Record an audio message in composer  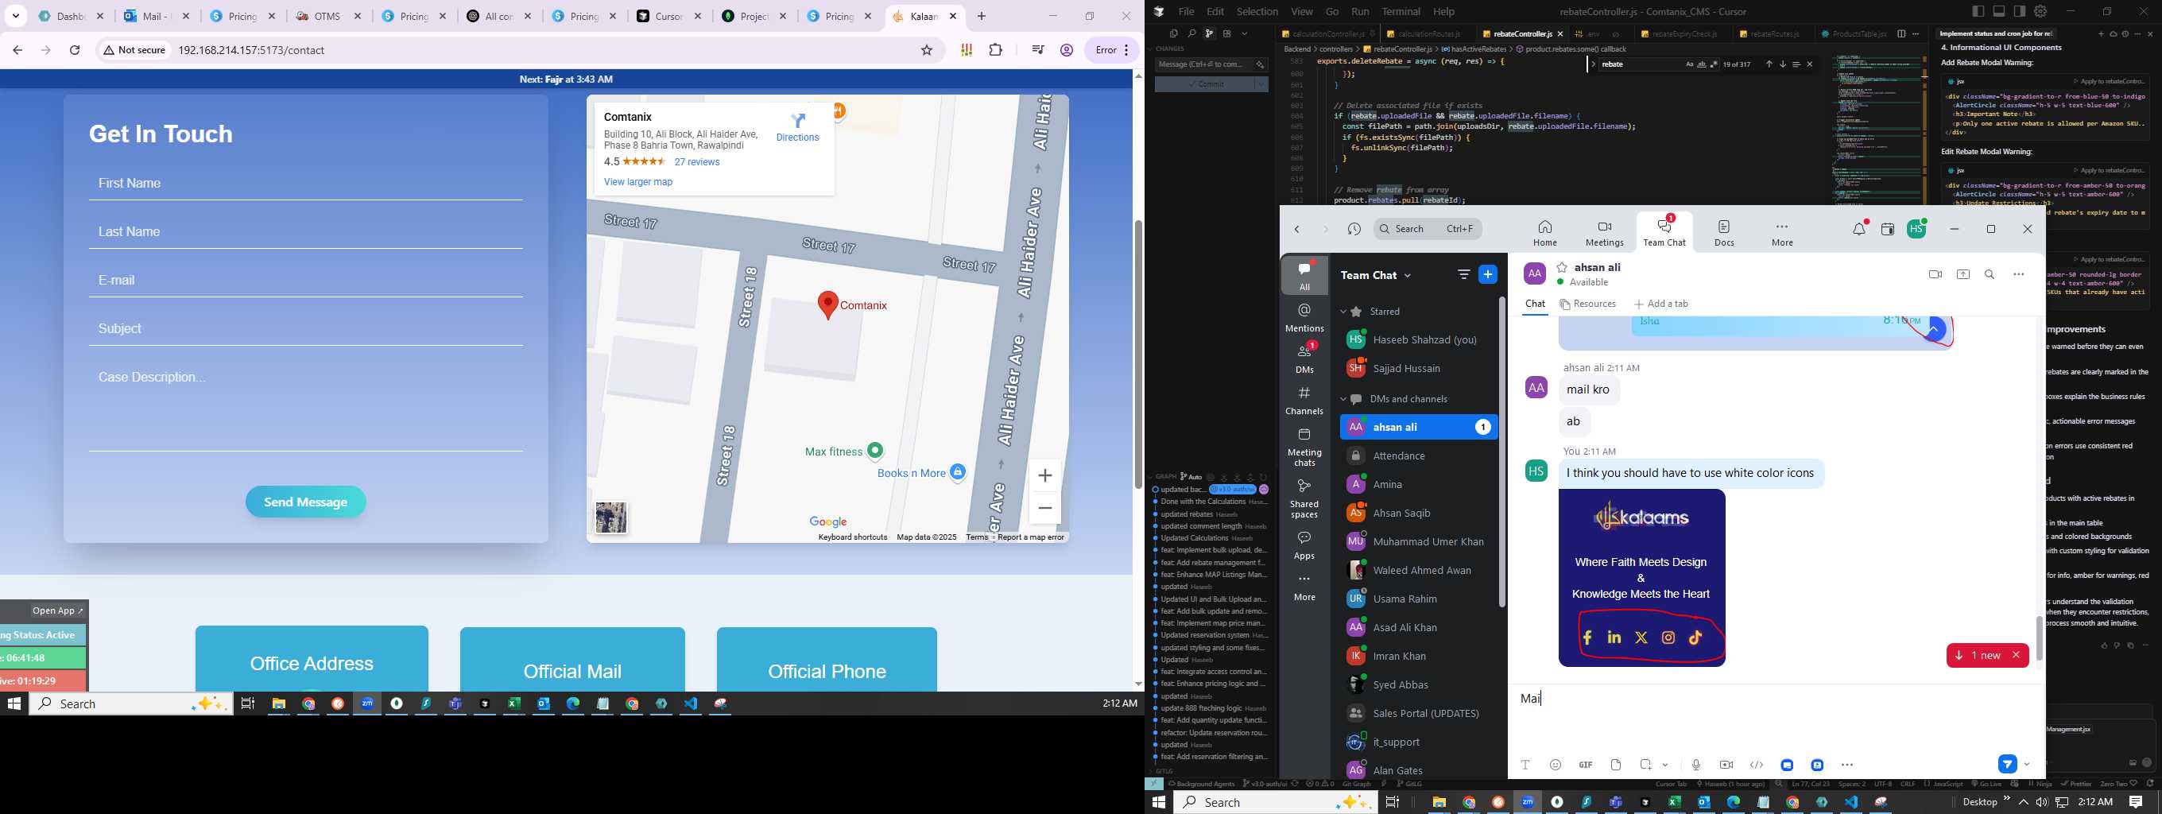click(x=1696, y=765)
